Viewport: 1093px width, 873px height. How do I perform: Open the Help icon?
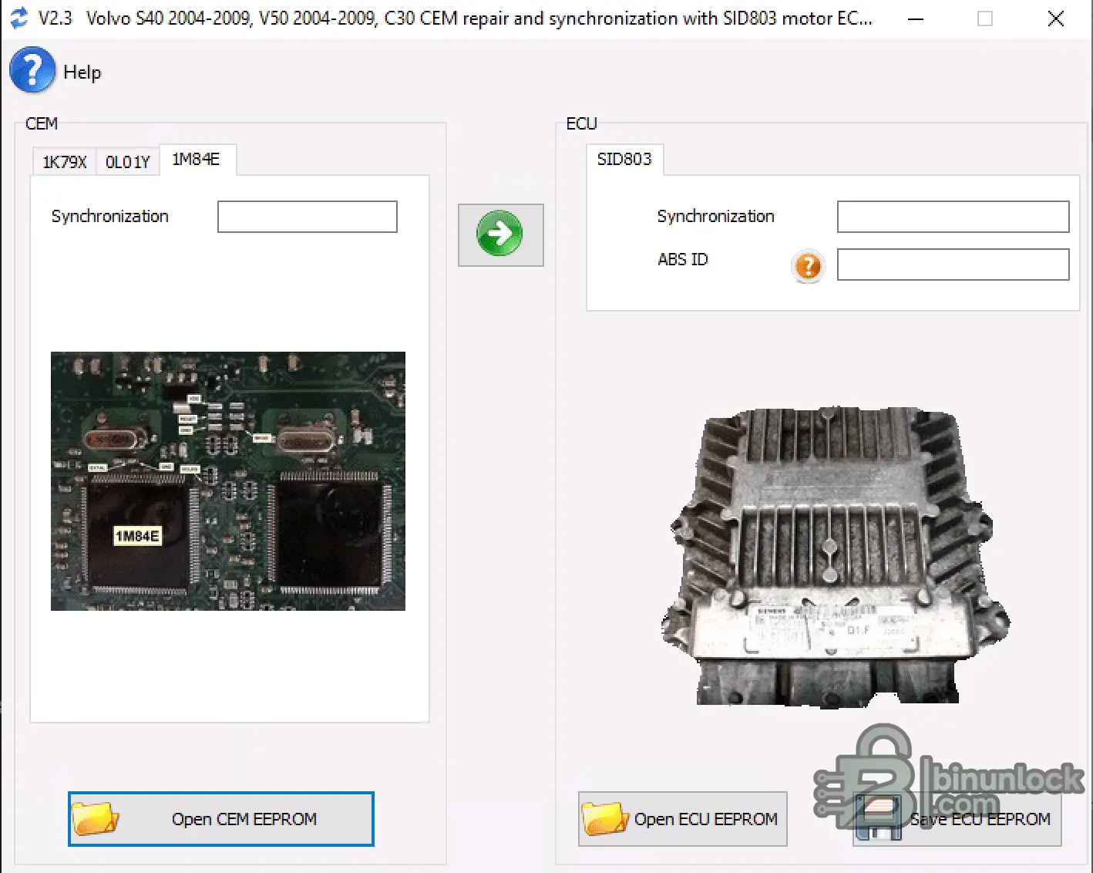coord(32,70)
